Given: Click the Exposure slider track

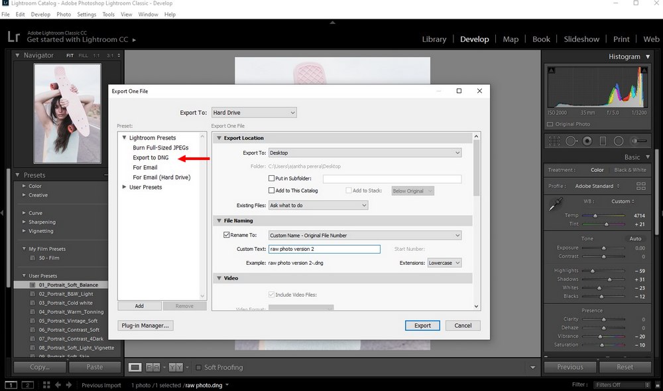Looking at the screenshot, I should tap(603, 248).
